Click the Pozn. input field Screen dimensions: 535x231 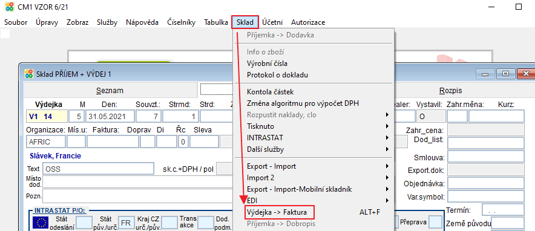tap(138, 197)
